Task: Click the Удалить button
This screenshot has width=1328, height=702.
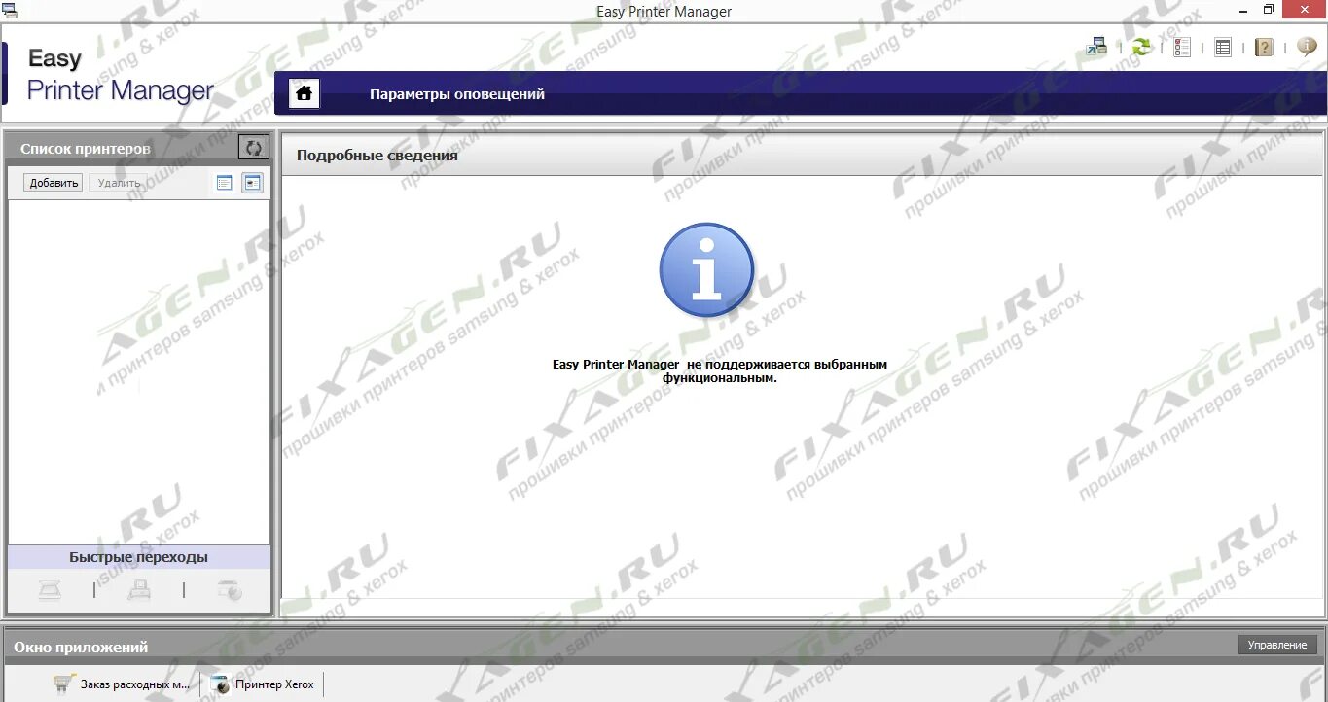Action: coord(119,183)
